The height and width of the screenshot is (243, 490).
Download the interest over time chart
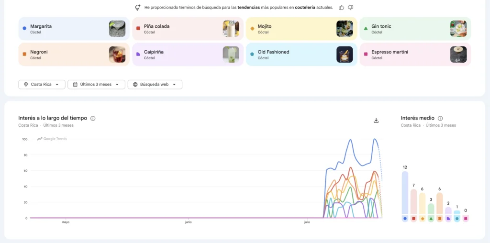tap(376, 121)
